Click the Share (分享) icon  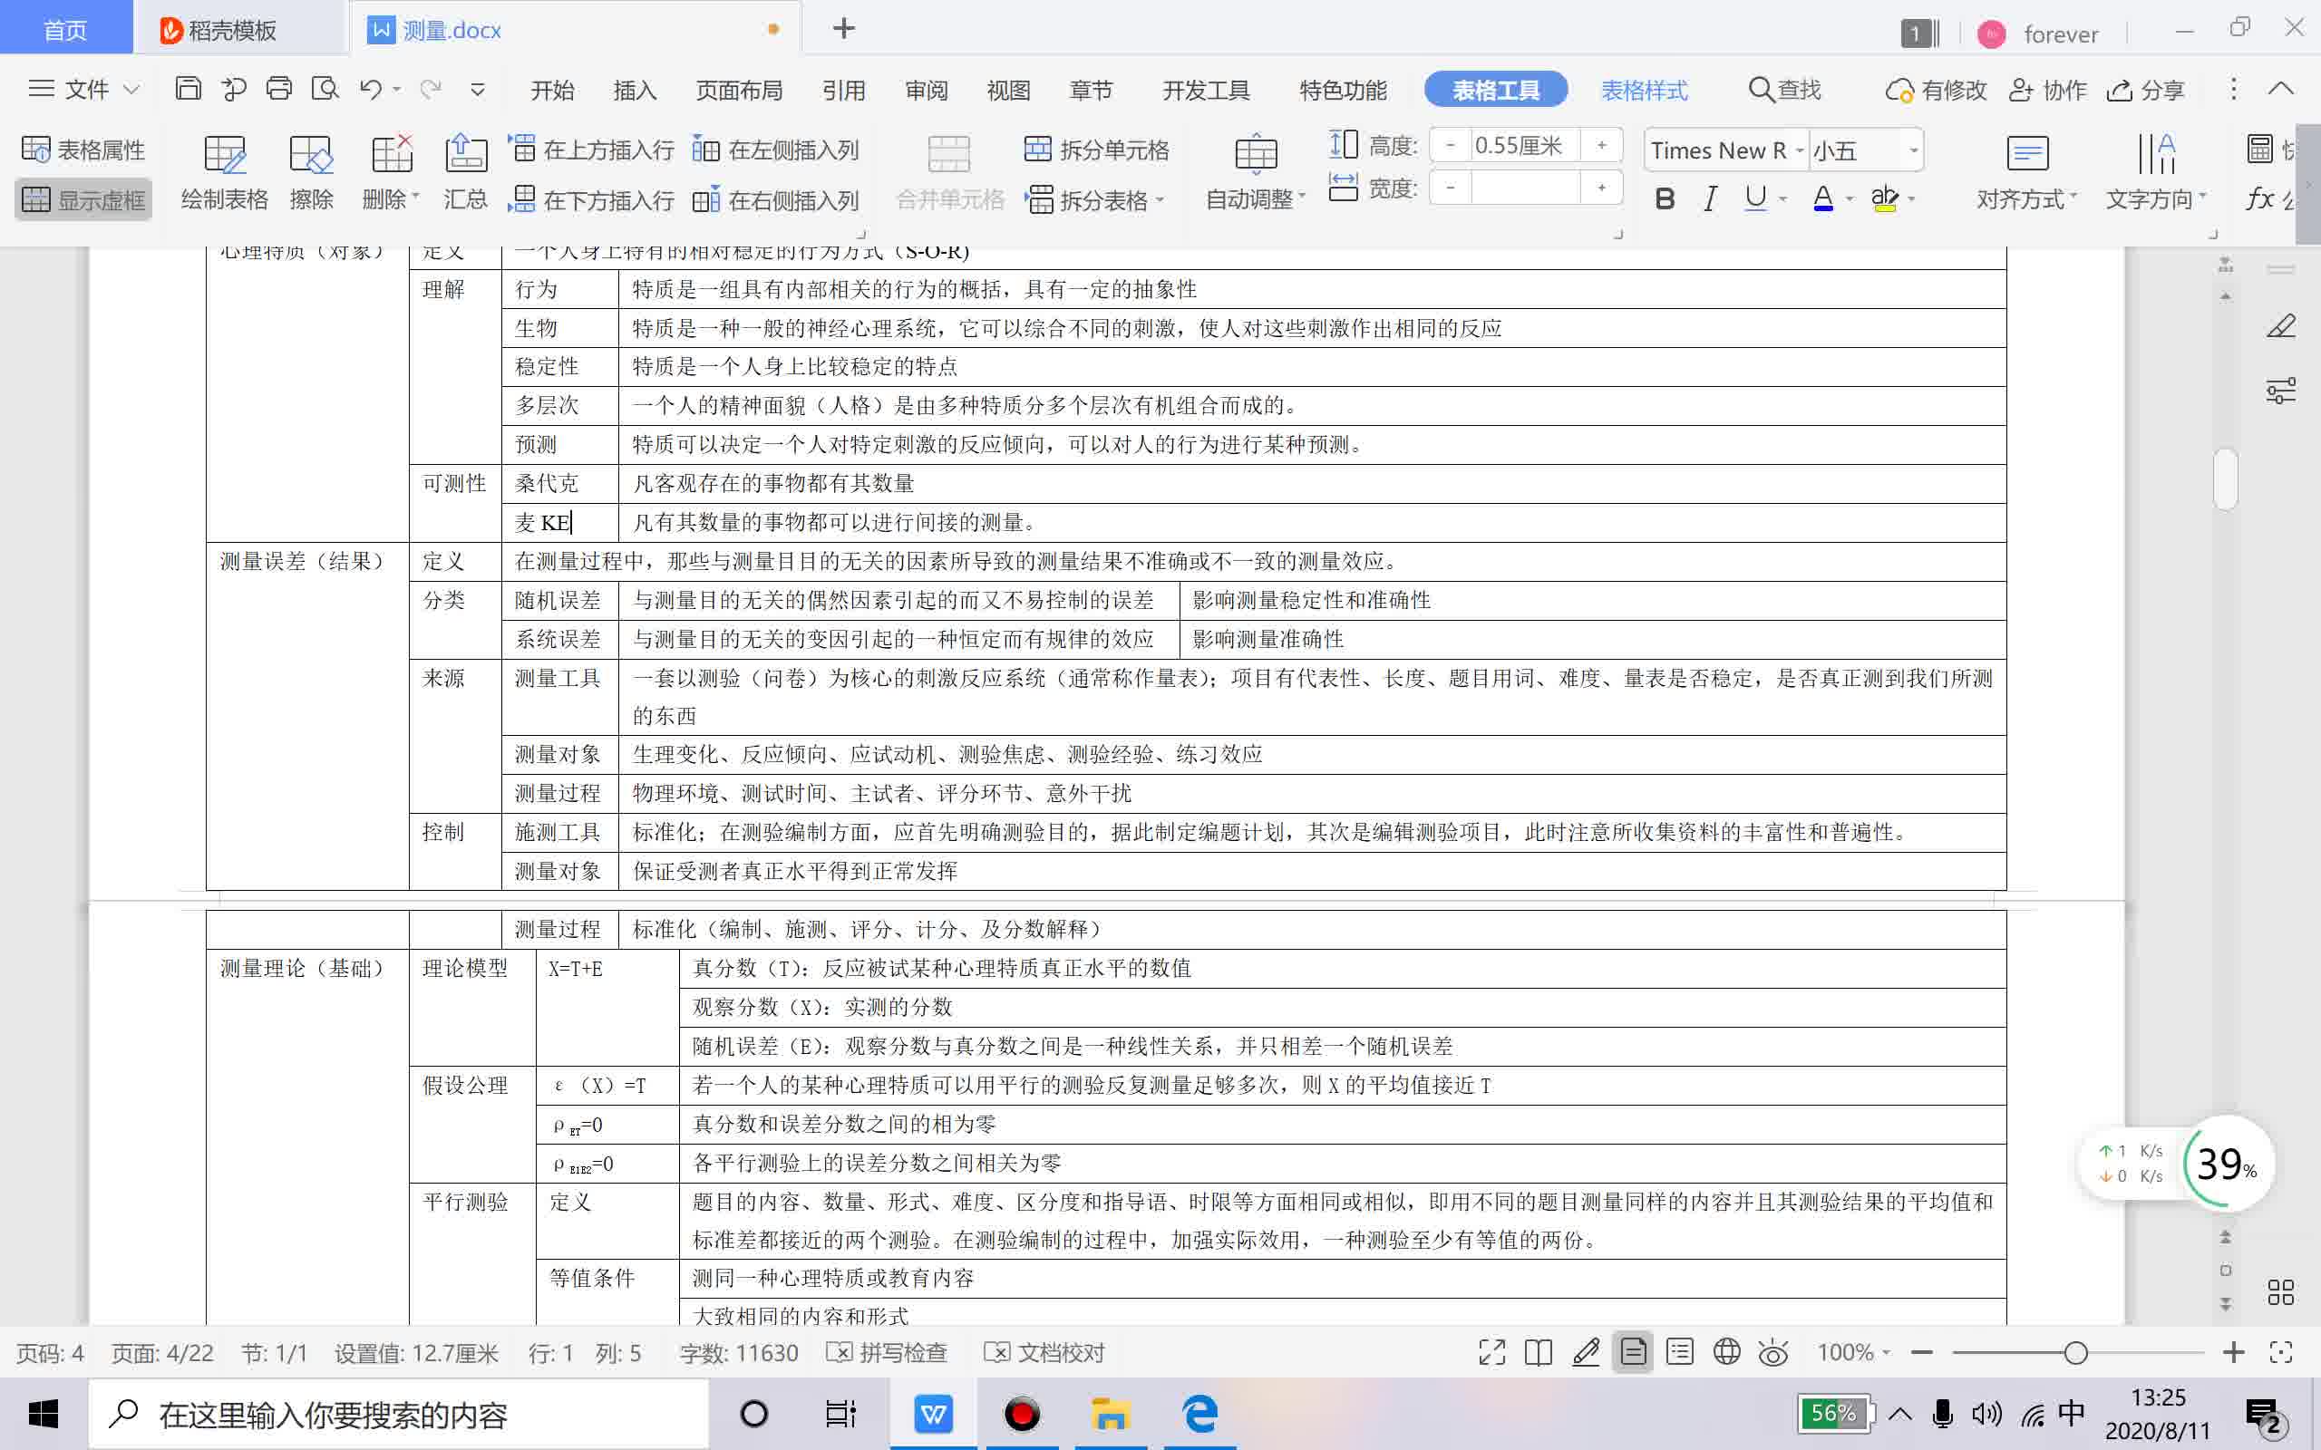(2145, 89)
